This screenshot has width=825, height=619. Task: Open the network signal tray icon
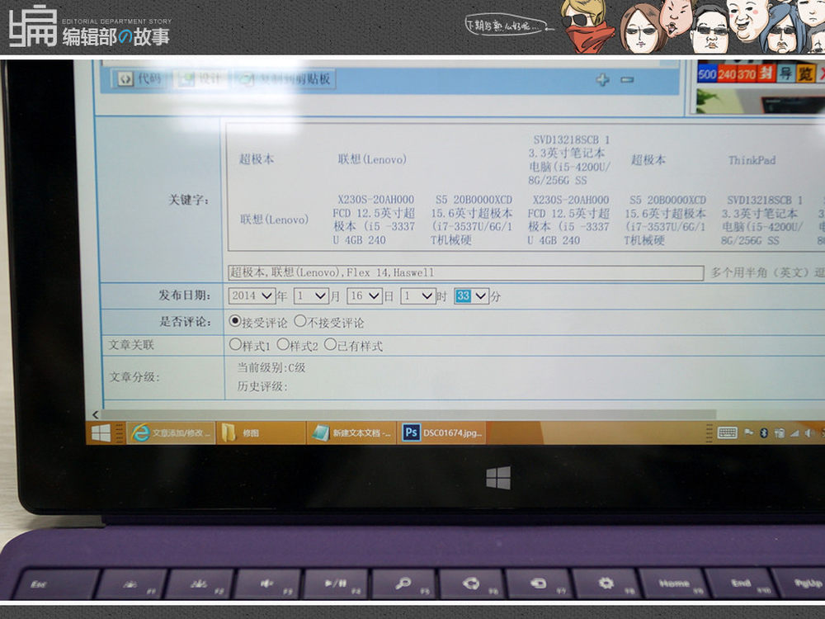[794, 432]
